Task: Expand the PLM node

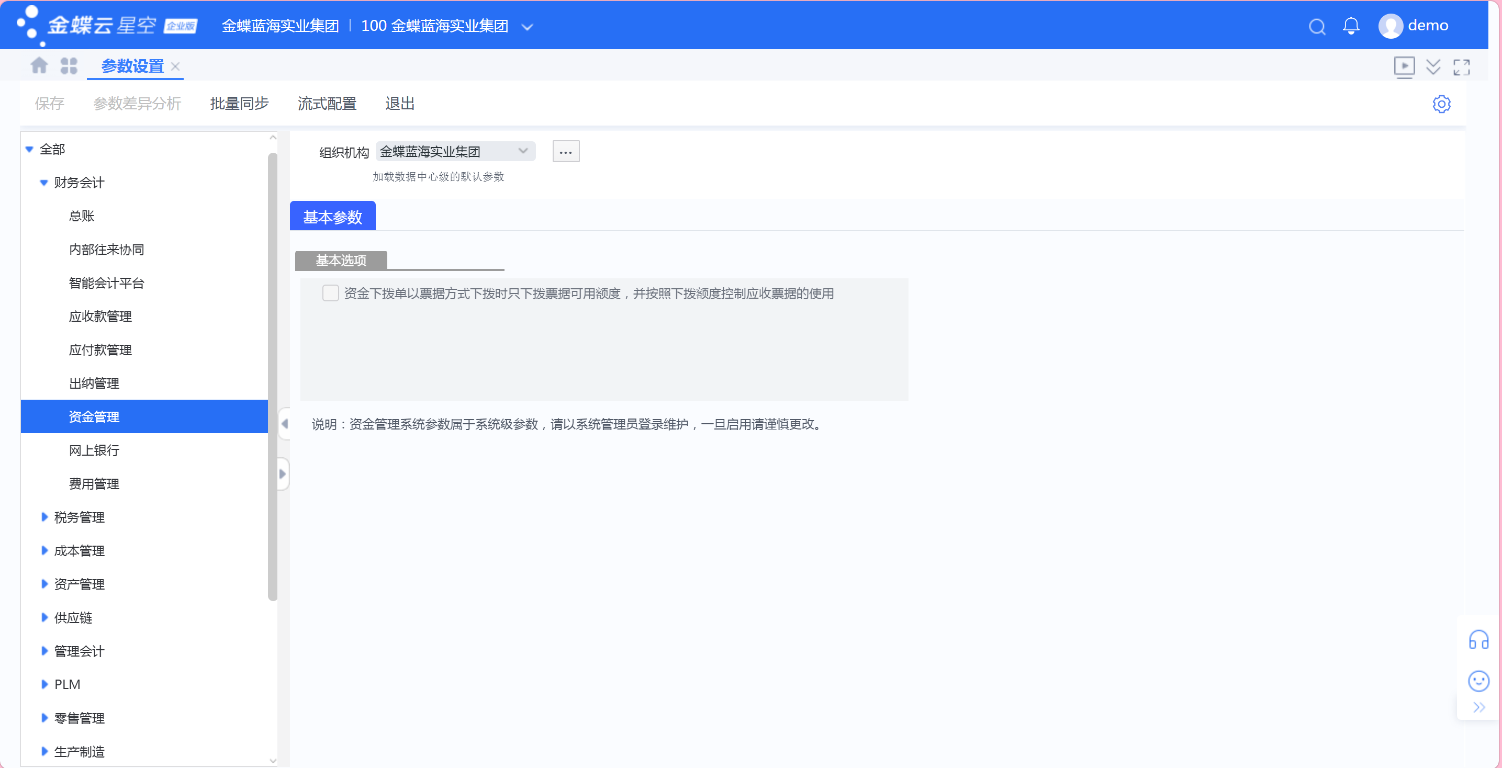Action: click(44, 684)
